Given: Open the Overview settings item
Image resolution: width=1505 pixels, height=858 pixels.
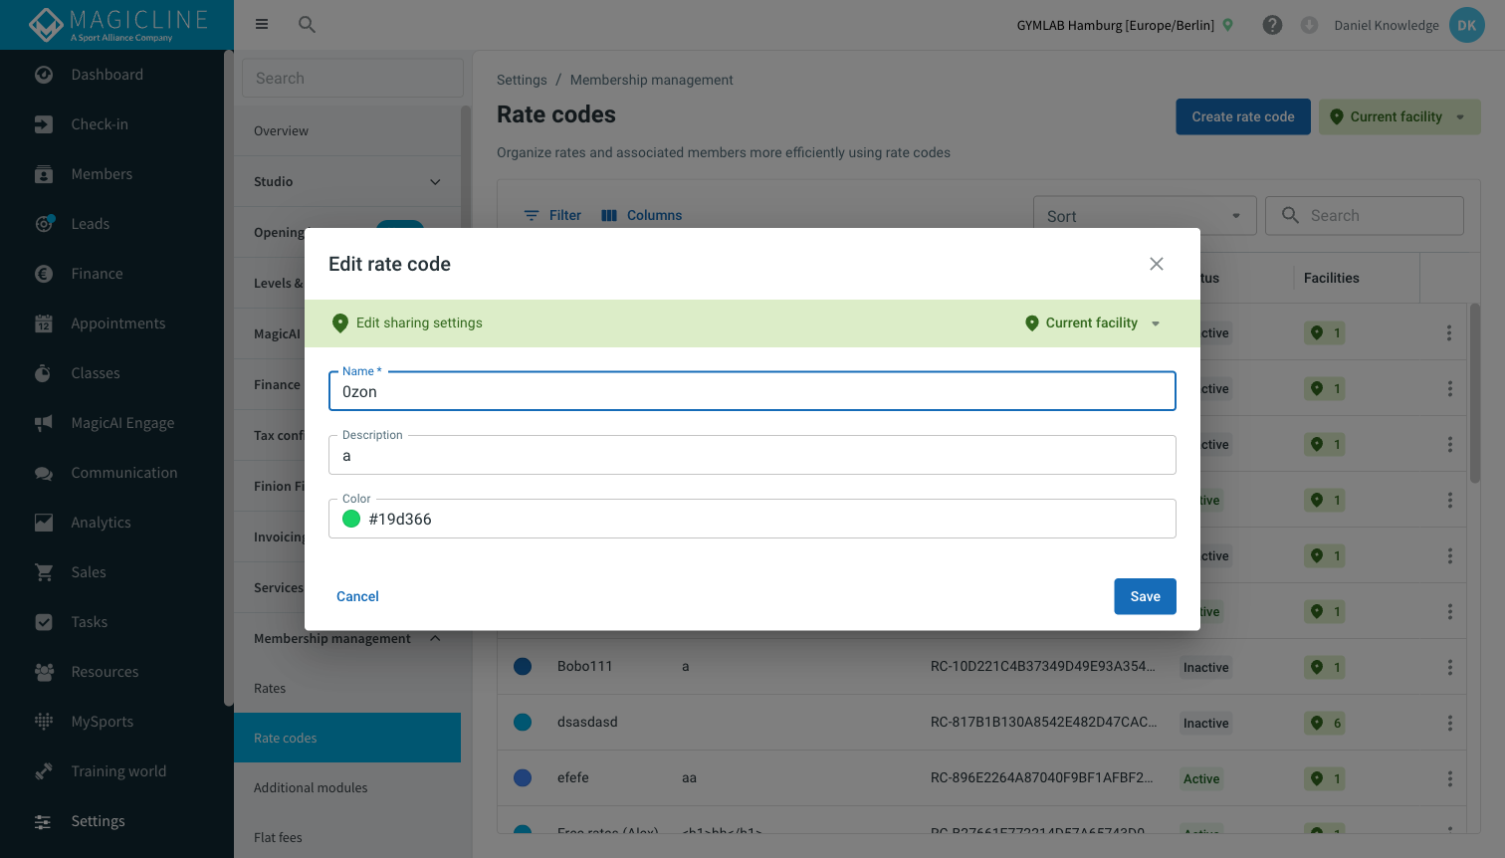Looking at the screenshot, I should pyautogui.click(x=347, y=130).
